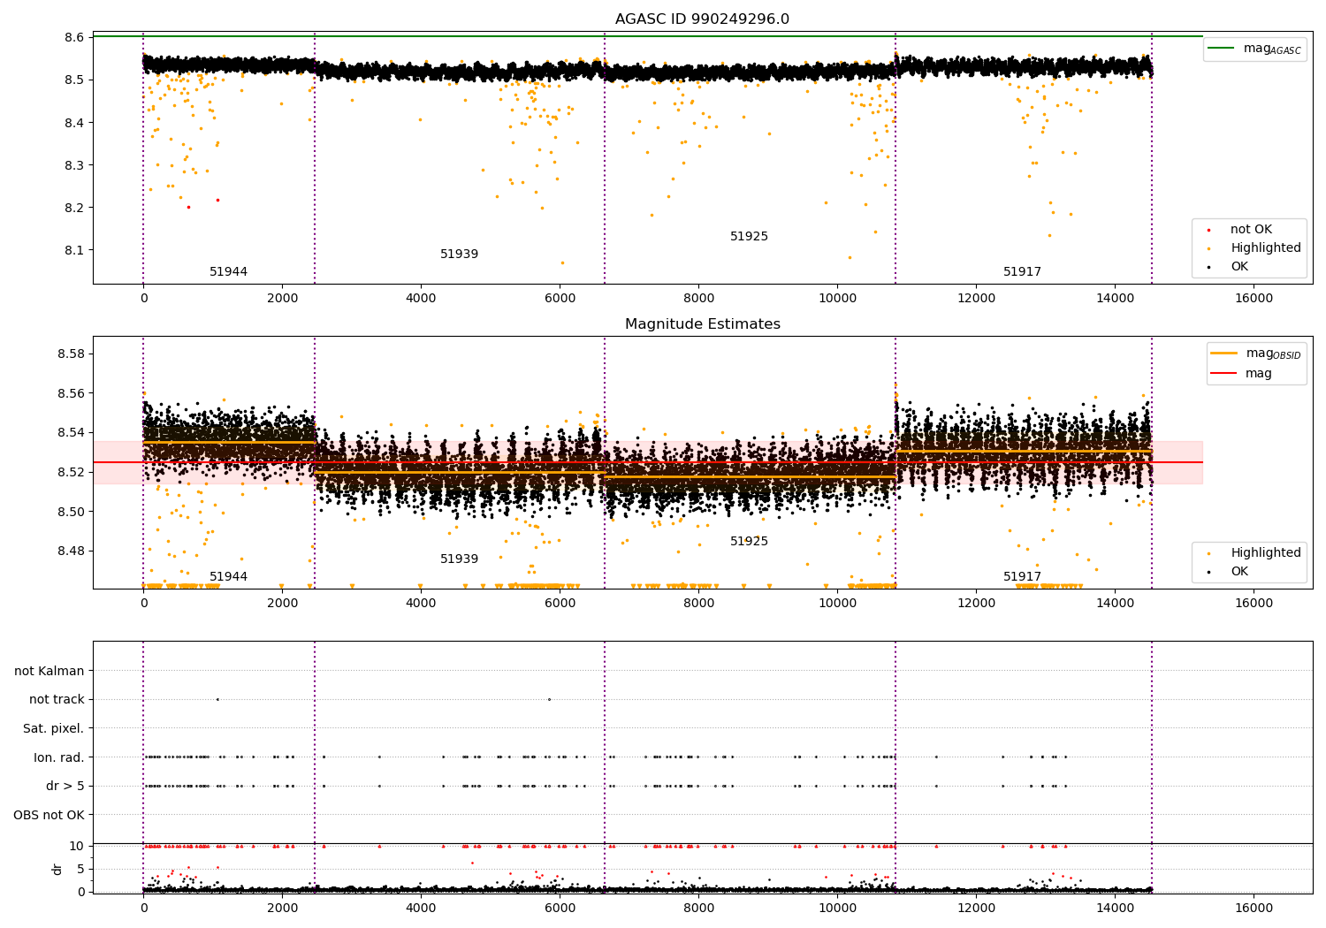This screenshot has width=1326, height=928.
Task: Click the 8.1 y-axis tick of top plot
Action: click(x=74, y=250)
